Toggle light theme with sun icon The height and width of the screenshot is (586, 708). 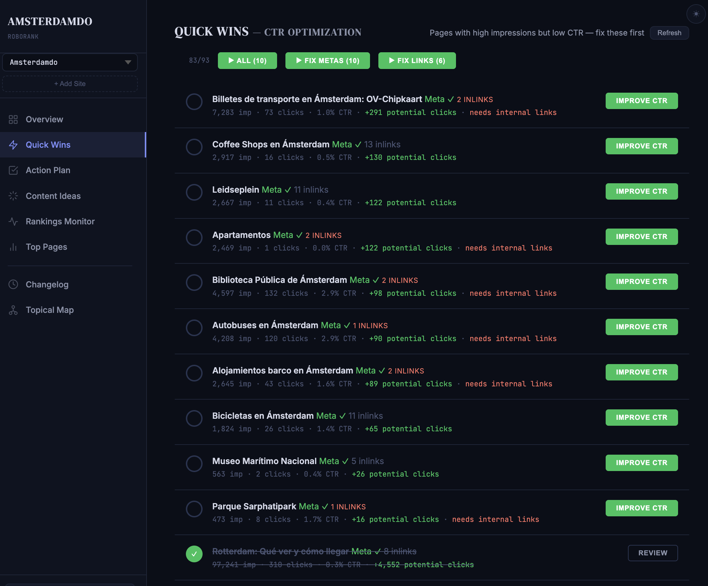click(x=696, y=14)
